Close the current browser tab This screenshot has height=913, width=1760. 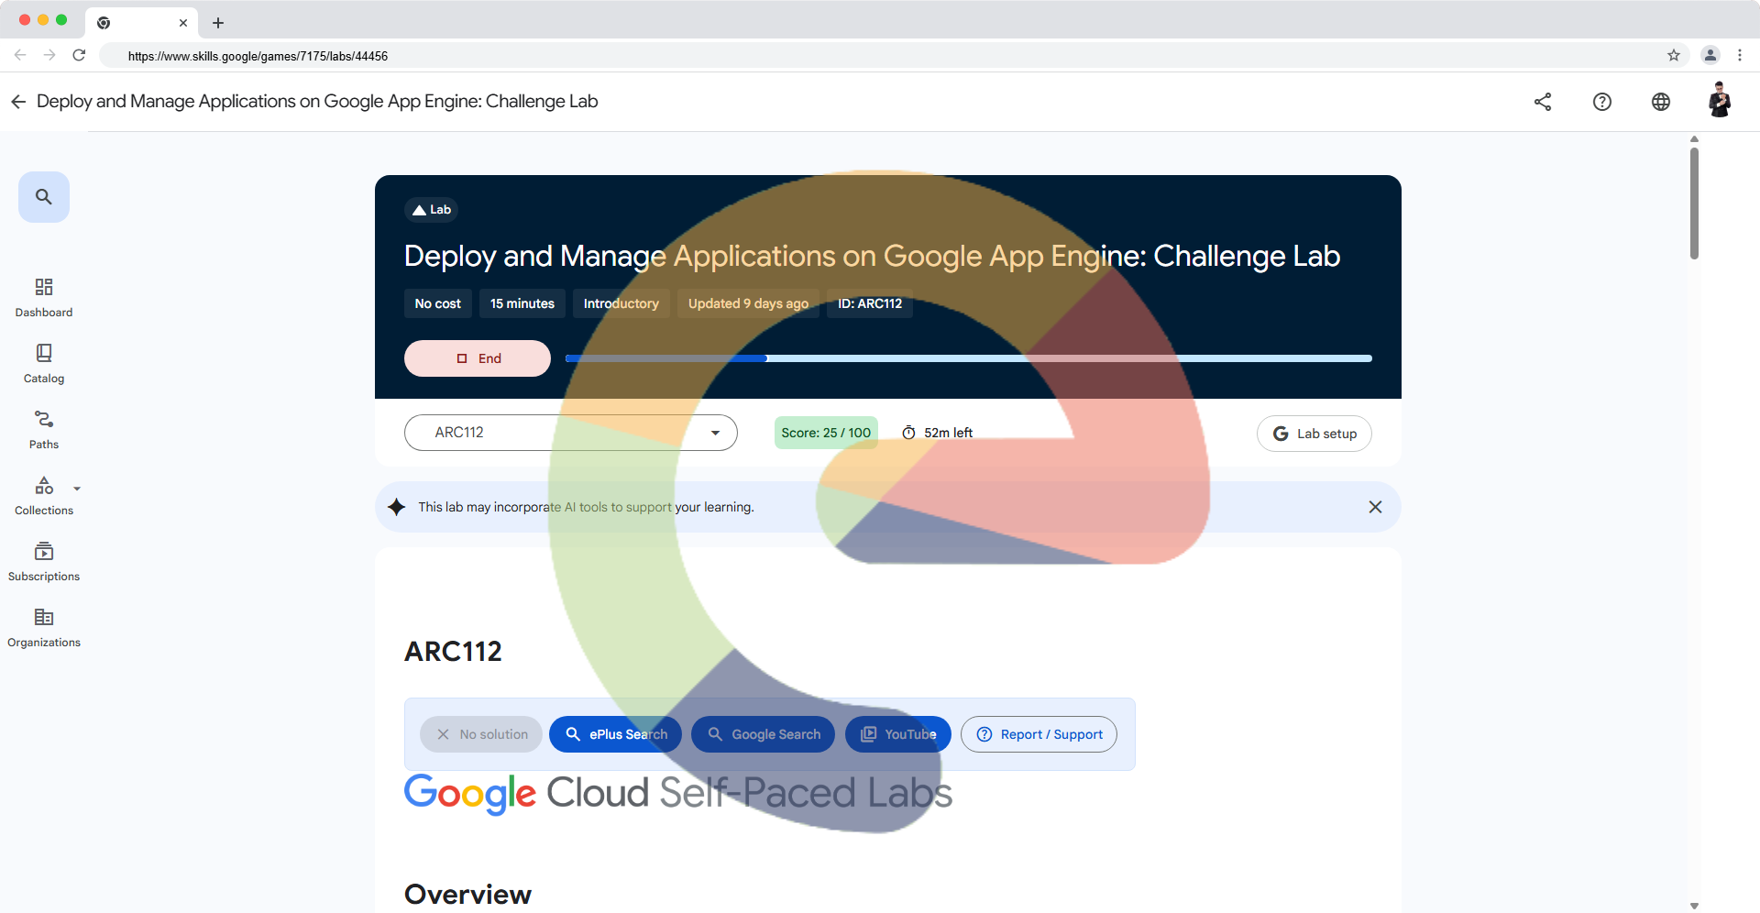[183, 23]
